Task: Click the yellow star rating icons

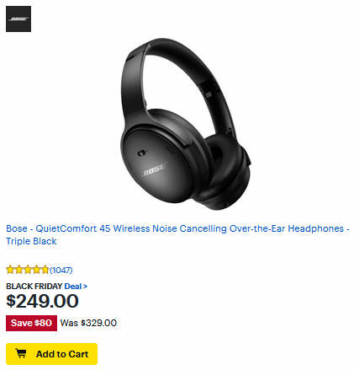Action: 27,270
